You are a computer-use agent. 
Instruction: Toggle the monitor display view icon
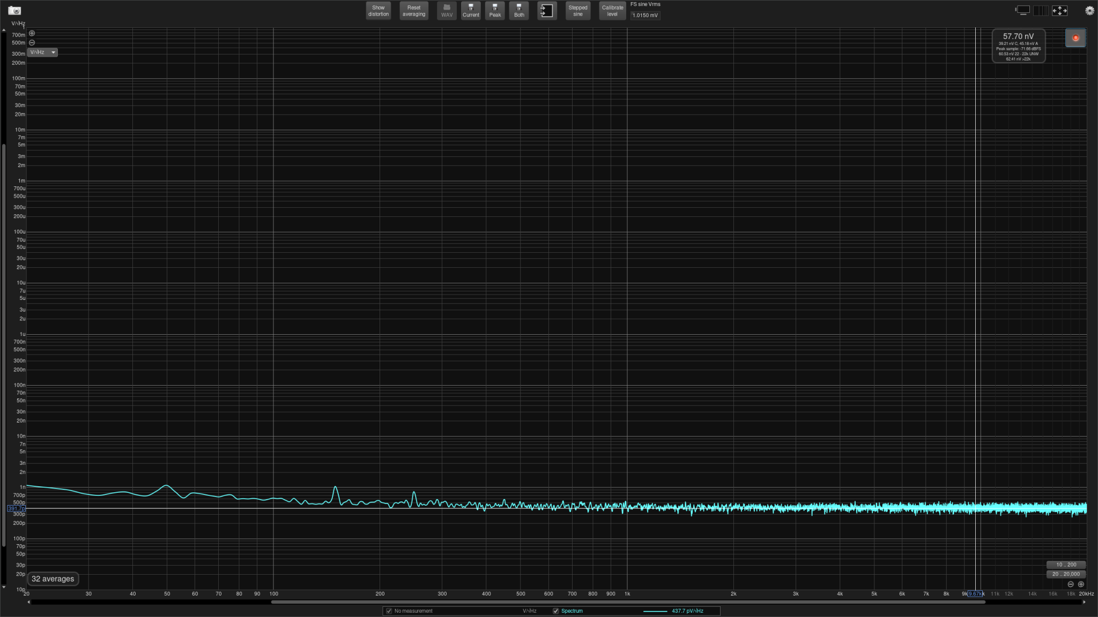(x=1023, y=10)
